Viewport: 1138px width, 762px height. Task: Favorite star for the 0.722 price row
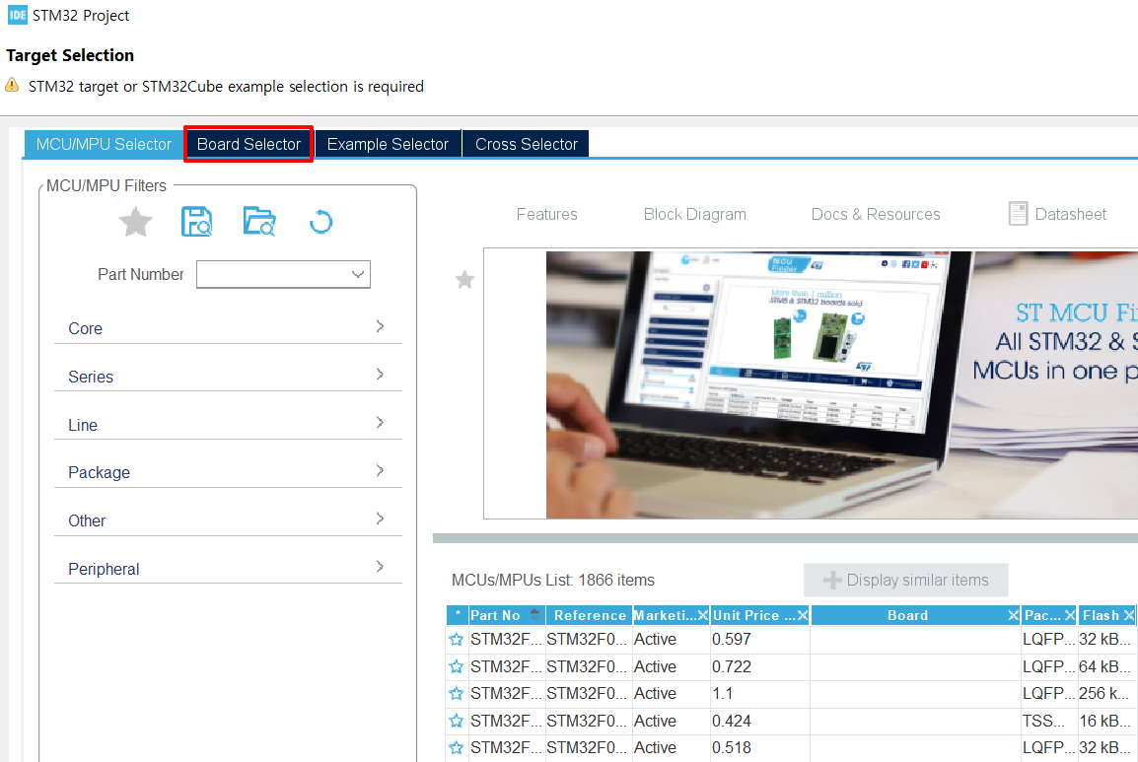pos(456,666)
